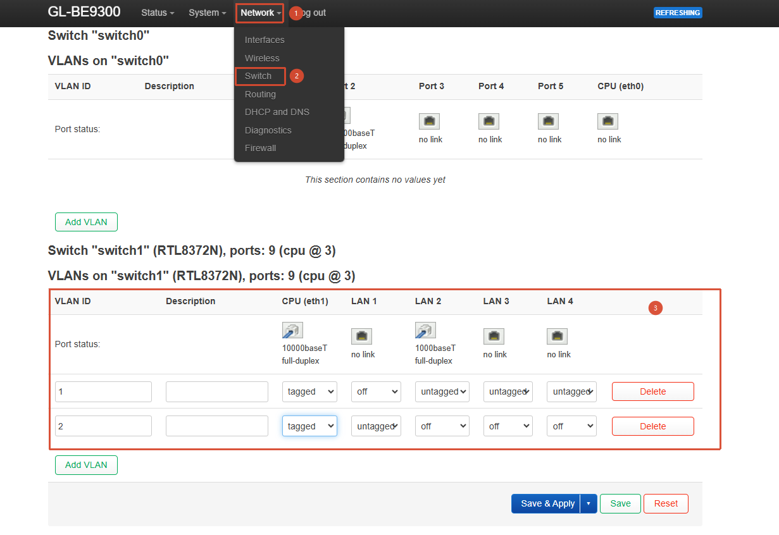
Task: Delete the VLAN 2 row
Action: pyautogui.click(x=652, y=426)
